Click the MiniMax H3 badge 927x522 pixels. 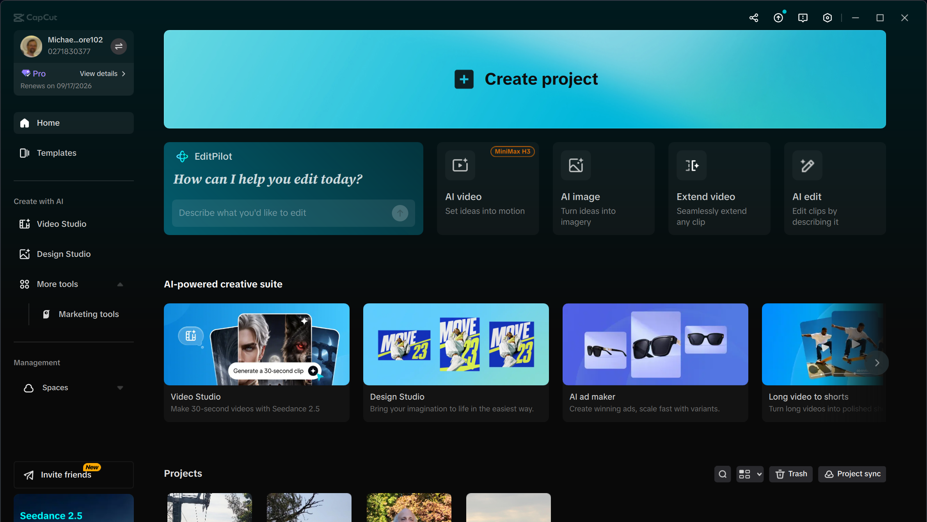(513, 151)
